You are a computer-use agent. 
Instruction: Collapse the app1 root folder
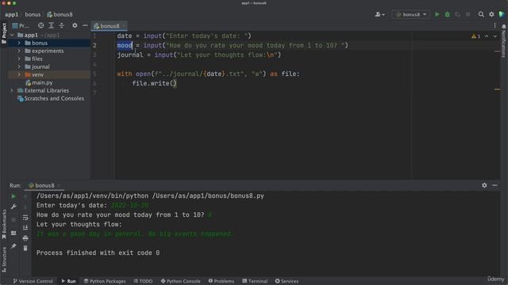(12, 35)
